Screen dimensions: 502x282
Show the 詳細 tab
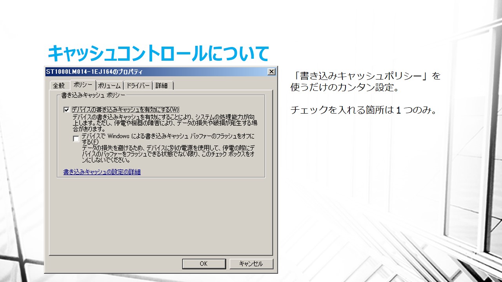[162, 86]
